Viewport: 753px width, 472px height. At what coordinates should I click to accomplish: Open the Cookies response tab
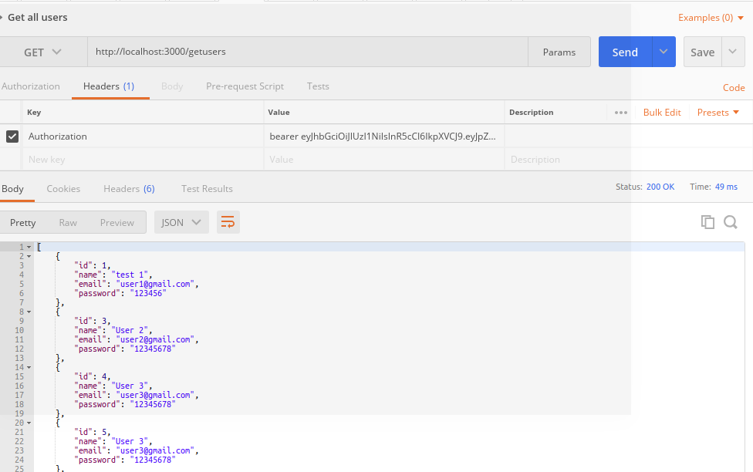pos(63,188)
